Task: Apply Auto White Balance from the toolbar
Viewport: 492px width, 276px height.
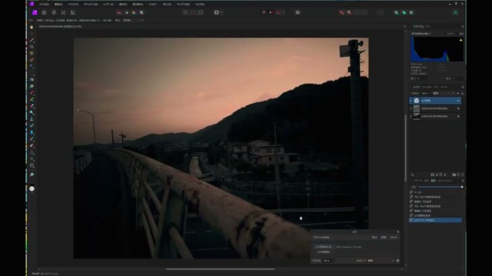Action: [142, 13]
